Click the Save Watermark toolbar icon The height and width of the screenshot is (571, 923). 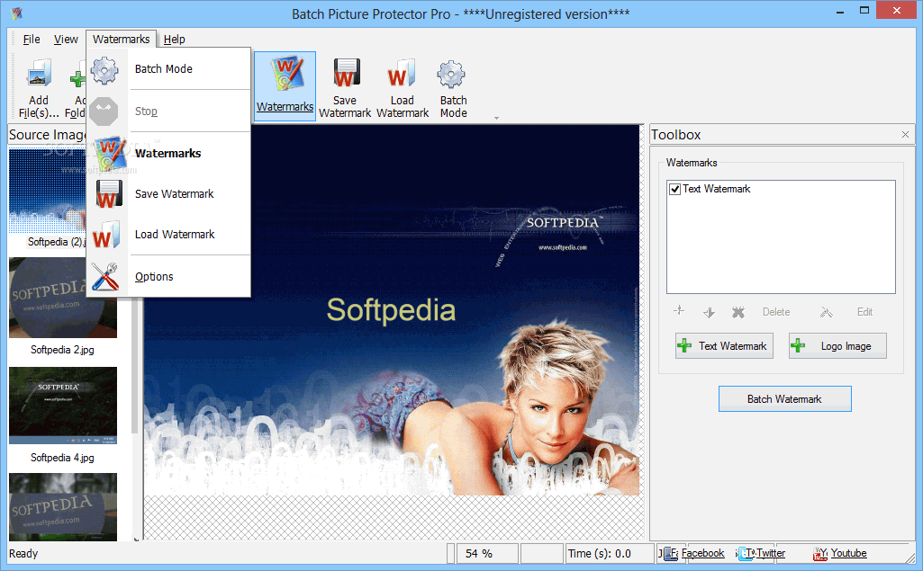click(x=346, y=72)
